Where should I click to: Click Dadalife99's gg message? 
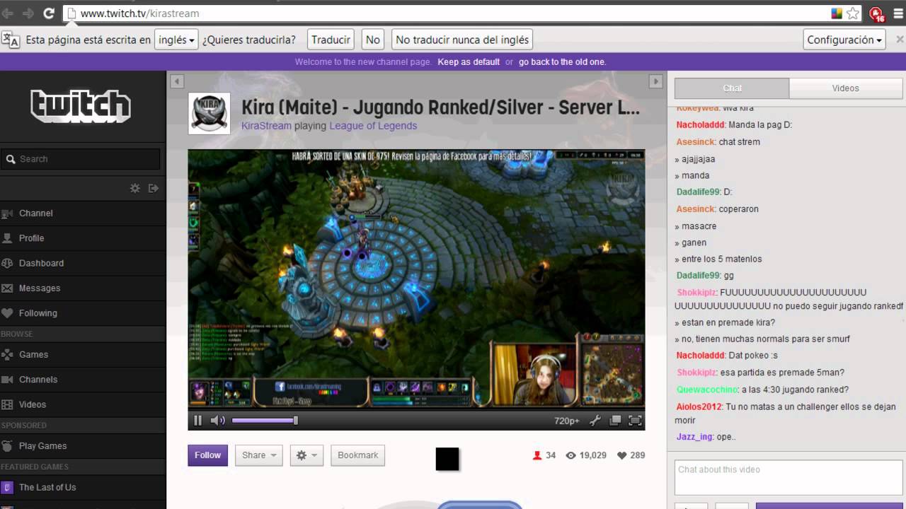pos(728,275)
